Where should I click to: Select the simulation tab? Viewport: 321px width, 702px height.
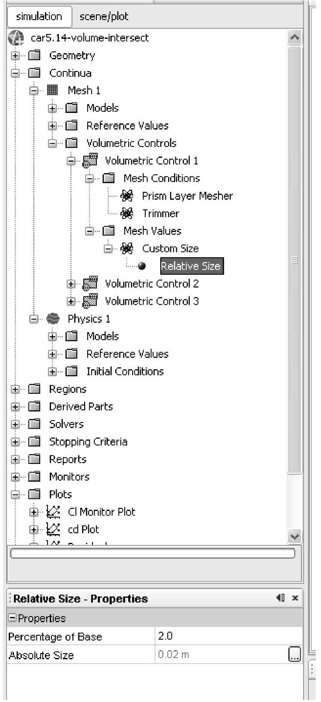[x=39, y=17]
